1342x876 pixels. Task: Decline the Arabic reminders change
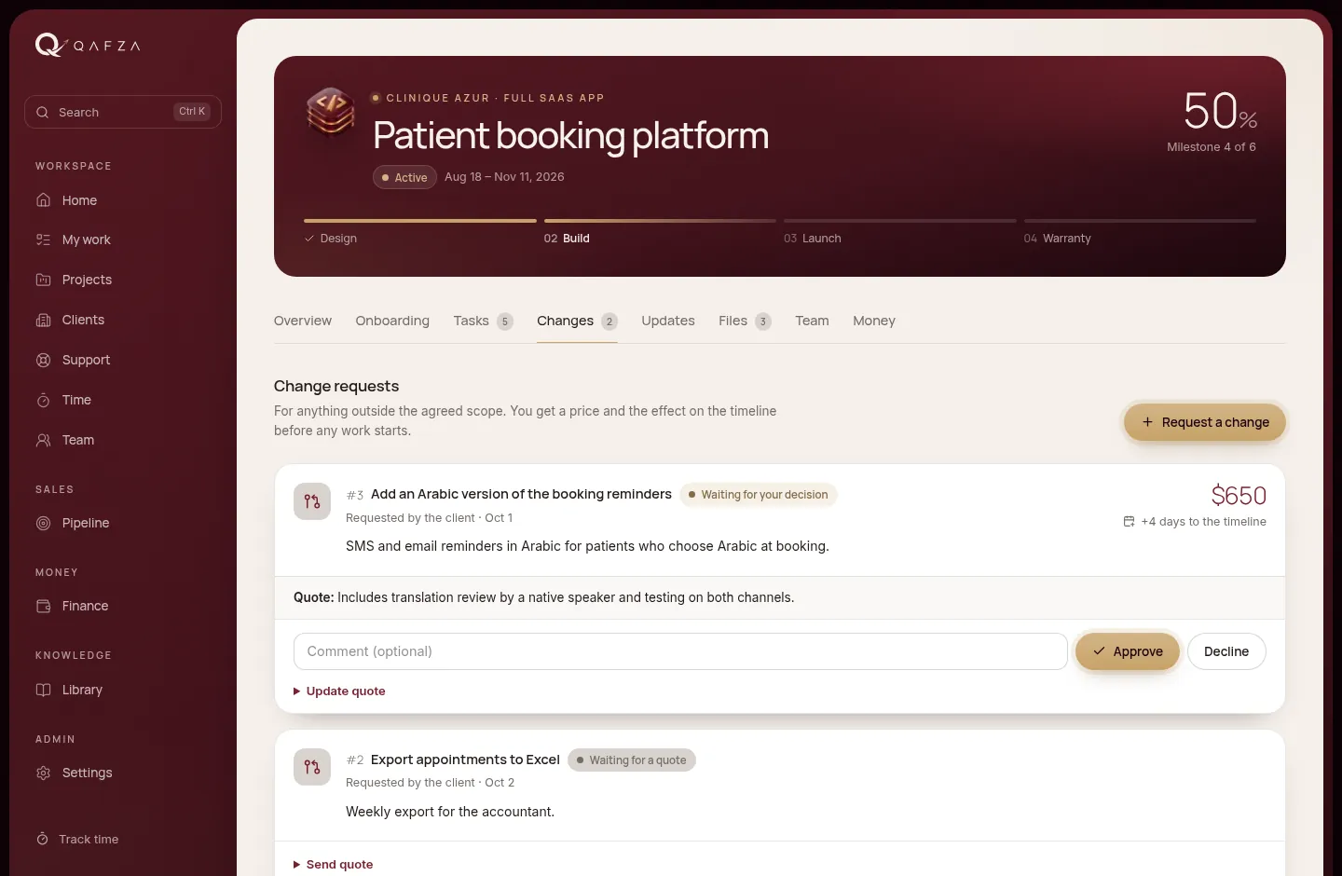1226,651
